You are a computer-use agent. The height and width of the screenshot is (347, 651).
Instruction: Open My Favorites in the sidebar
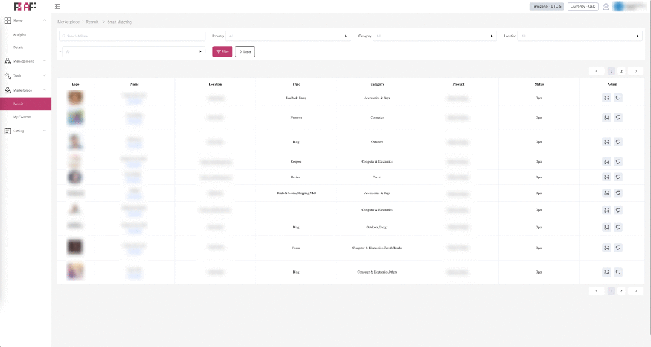(22, 117)
